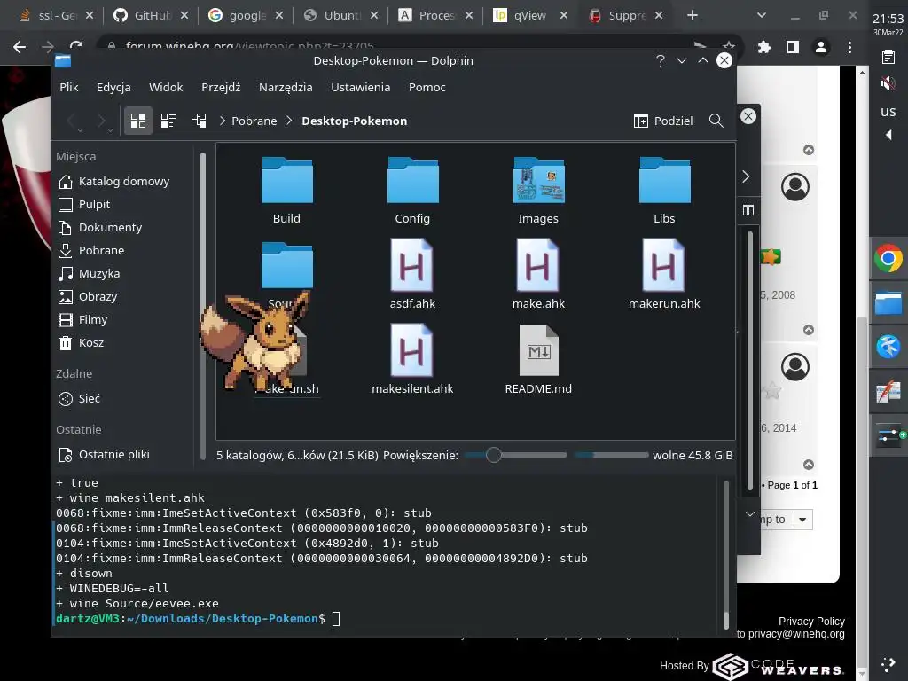Select the makerun.ahk file

coord(664,275)
